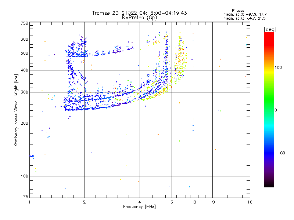Screen dimensions: 294x220
Task: Click the colorbar label '-100'
Action: coord(280,153)
